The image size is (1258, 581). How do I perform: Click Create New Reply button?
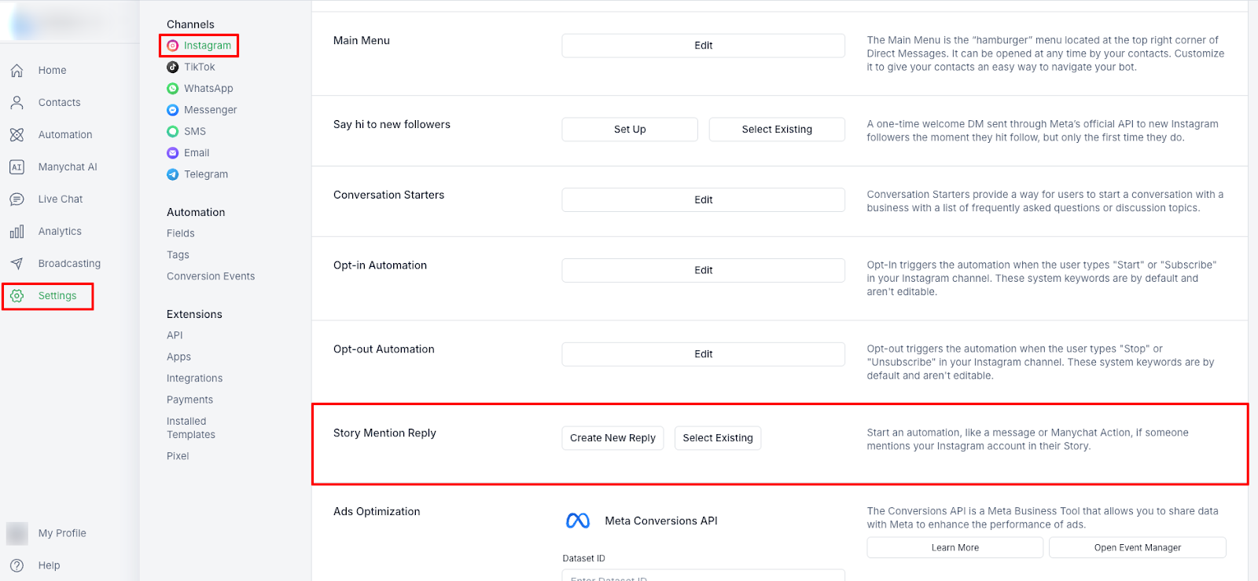(x=612, y=438)
